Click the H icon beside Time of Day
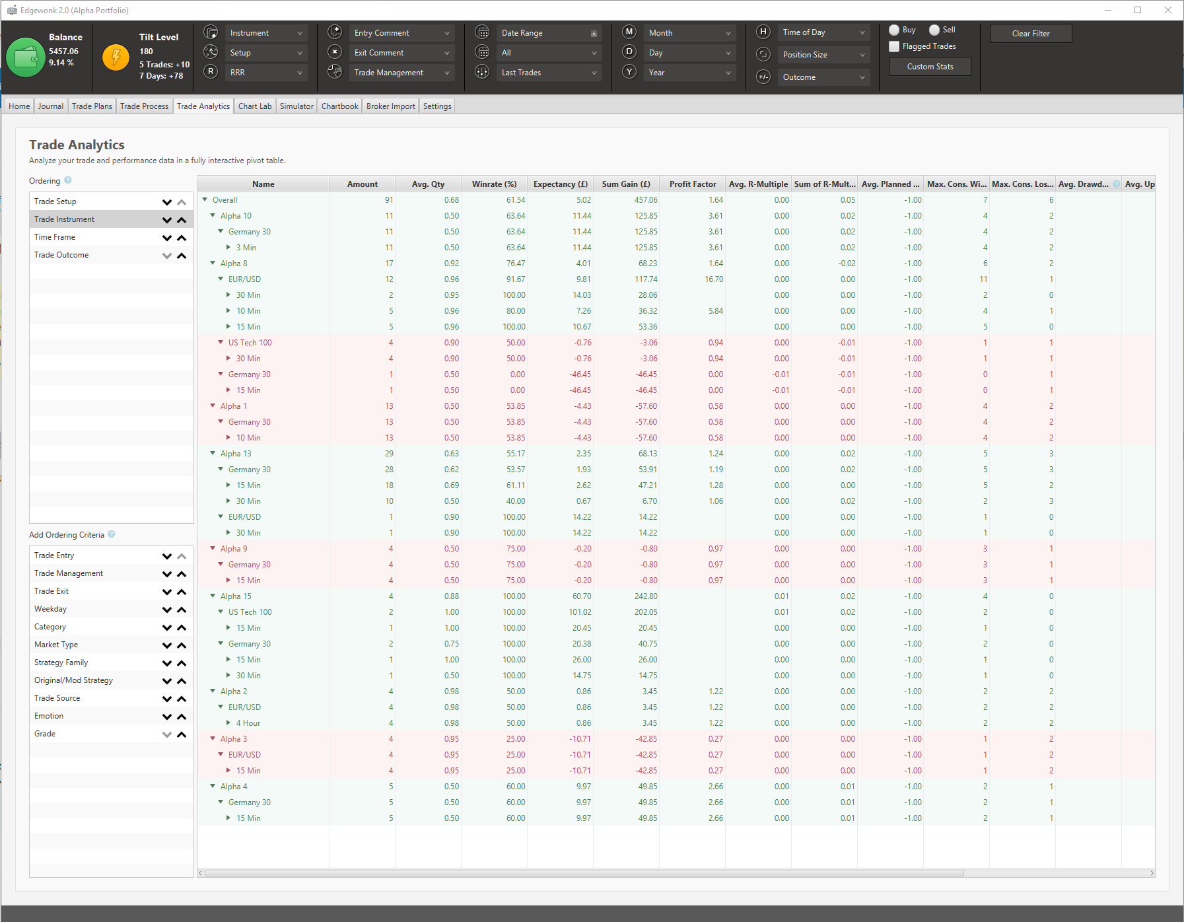The width and height of the screenshot is (1184, 922). click(763, 32)
